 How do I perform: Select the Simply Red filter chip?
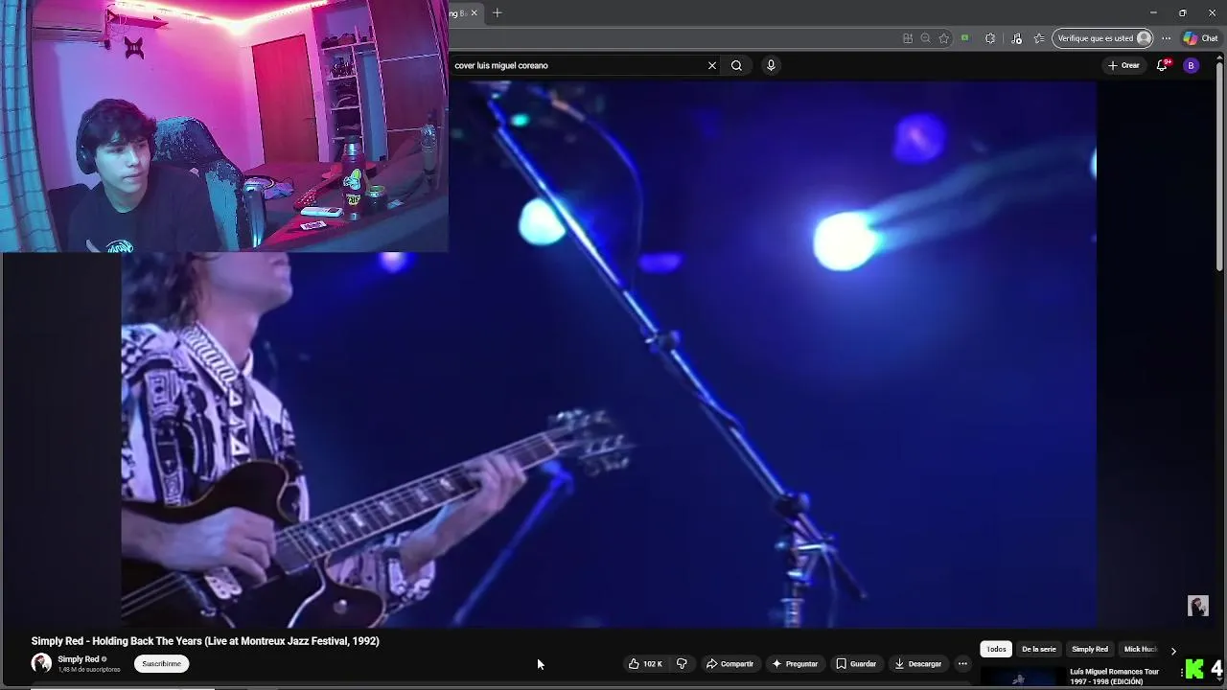click(x=1090, y=649)
